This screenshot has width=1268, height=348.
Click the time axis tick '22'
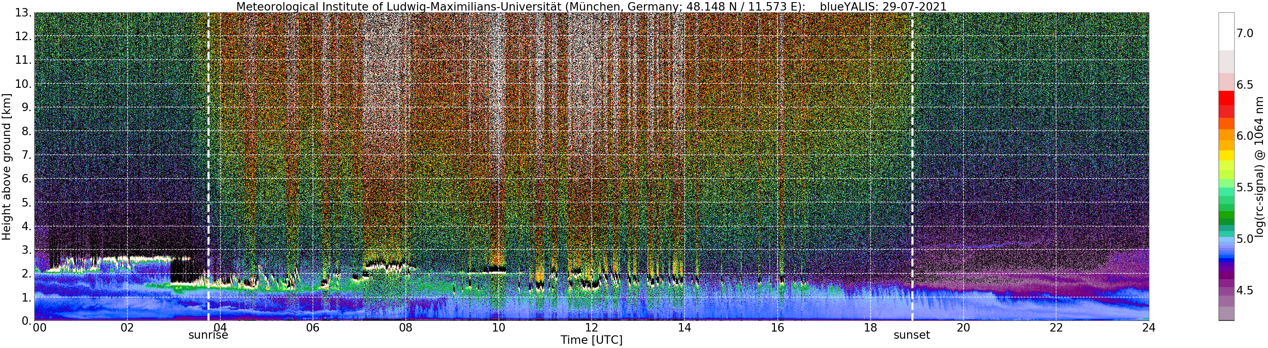pyautogui.click(x=1056, y=328)
